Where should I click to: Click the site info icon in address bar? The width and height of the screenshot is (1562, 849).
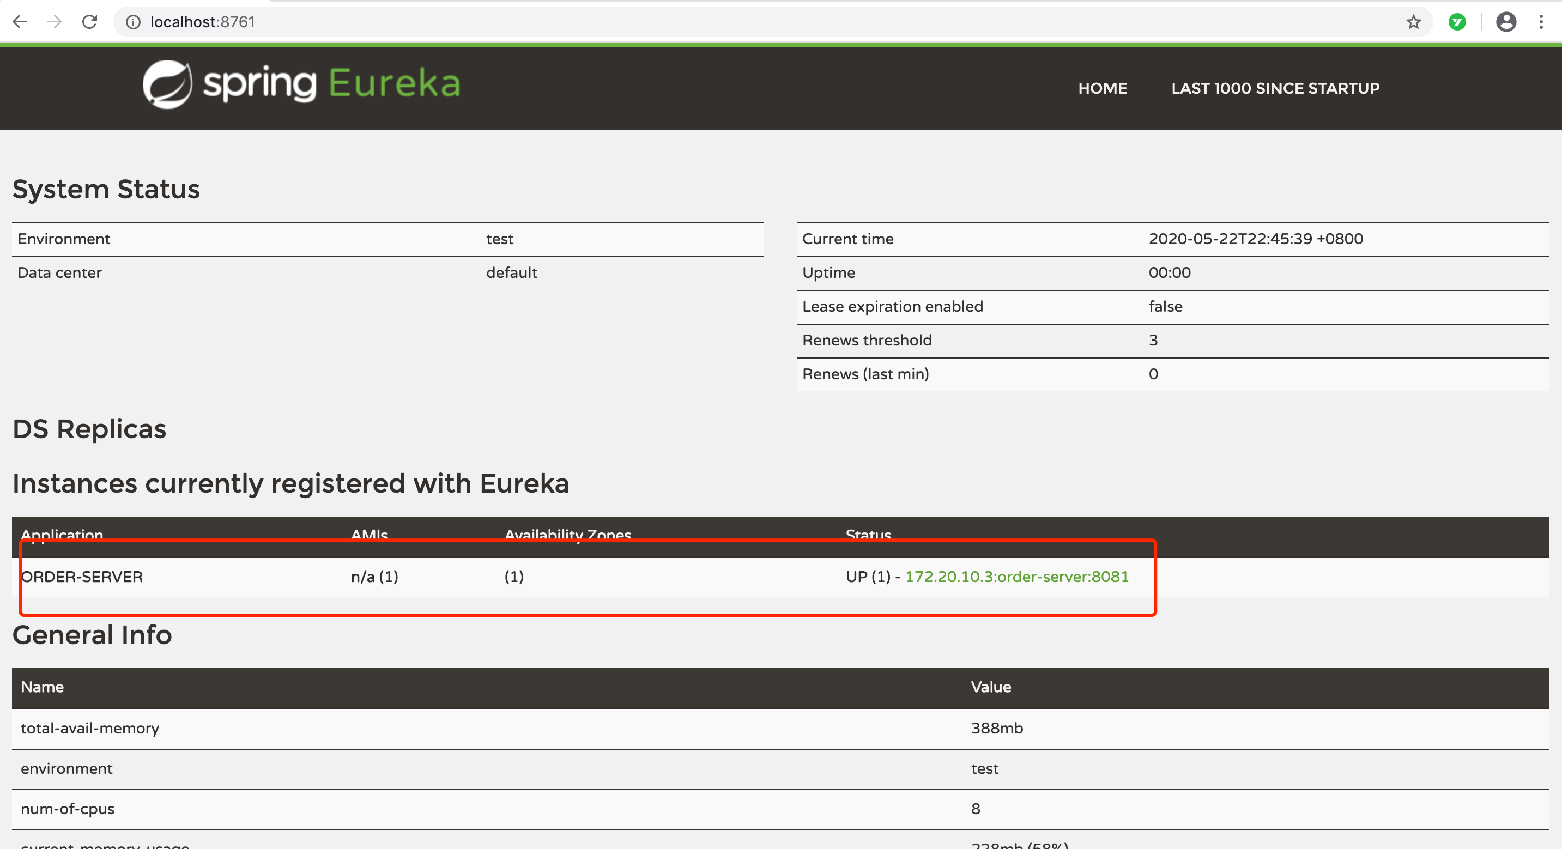click(x=133, y=22)
